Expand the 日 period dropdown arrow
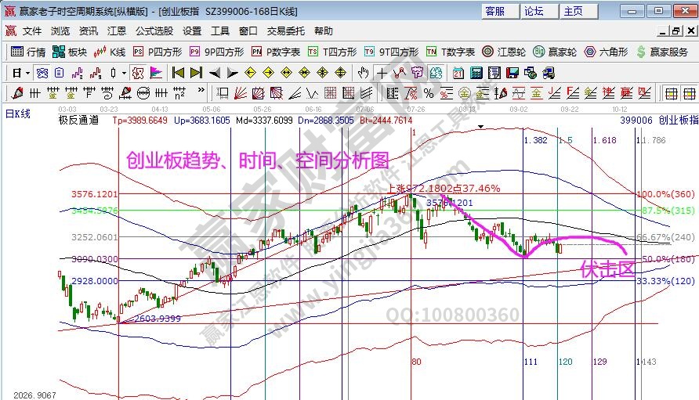 27,73
